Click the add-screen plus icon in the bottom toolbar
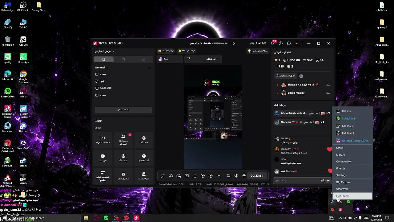 tap(187, 176)
